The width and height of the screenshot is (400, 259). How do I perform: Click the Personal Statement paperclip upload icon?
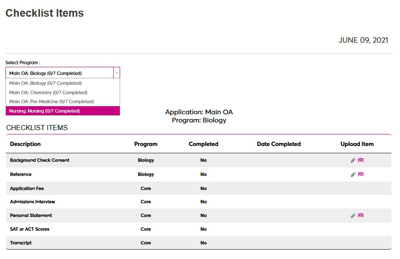point(353,216)
